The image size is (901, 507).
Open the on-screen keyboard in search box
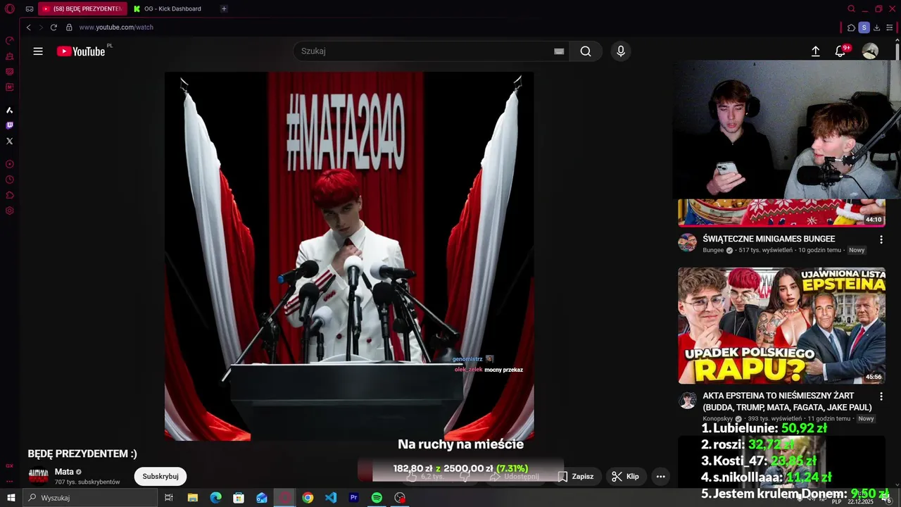(559, 51)
